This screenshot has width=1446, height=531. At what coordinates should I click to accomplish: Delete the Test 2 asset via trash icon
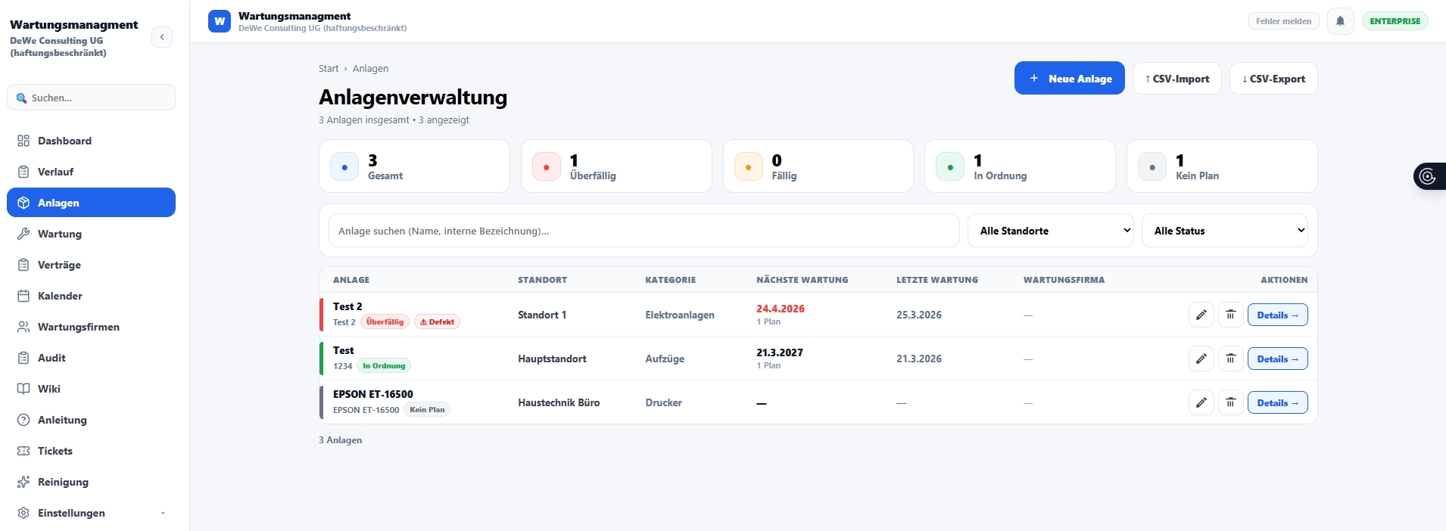coord(1231,315)
